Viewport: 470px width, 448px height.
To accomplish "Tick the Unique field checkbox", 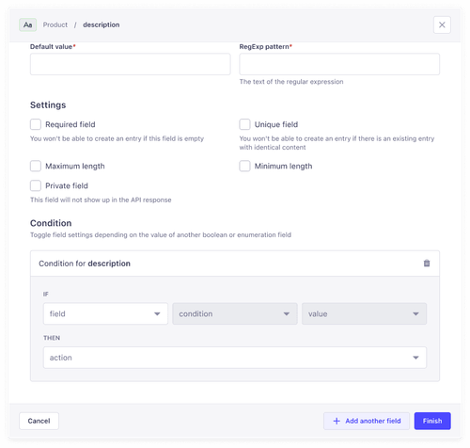I will pyautogui.click(x=244, y=124).
